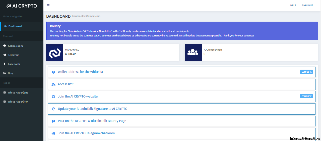The height and width of the screenshot is (141, 321).
Task: Click the You Earned AIC logo tile
Action: click(54, 52)
